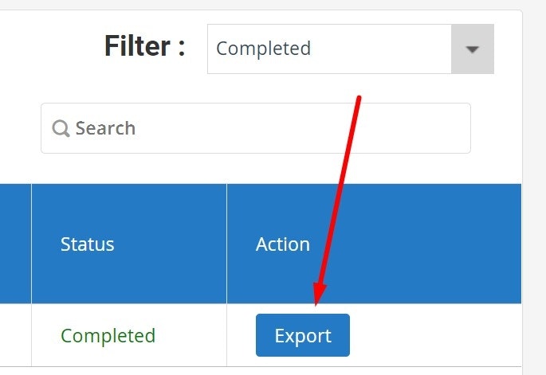546x375 pixels.
Task: Click the magnifier icon in the search box
Action: [x=61, y=128]
